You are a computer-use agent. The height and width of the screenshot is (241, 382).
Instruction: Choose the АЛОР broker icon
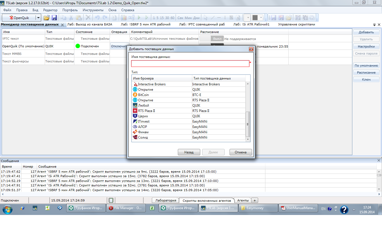135,127
